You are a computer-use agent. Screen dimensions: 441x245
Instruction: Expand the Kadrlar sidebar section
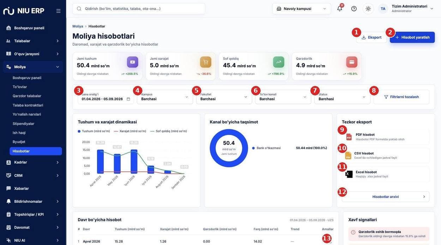click(33, 162)
